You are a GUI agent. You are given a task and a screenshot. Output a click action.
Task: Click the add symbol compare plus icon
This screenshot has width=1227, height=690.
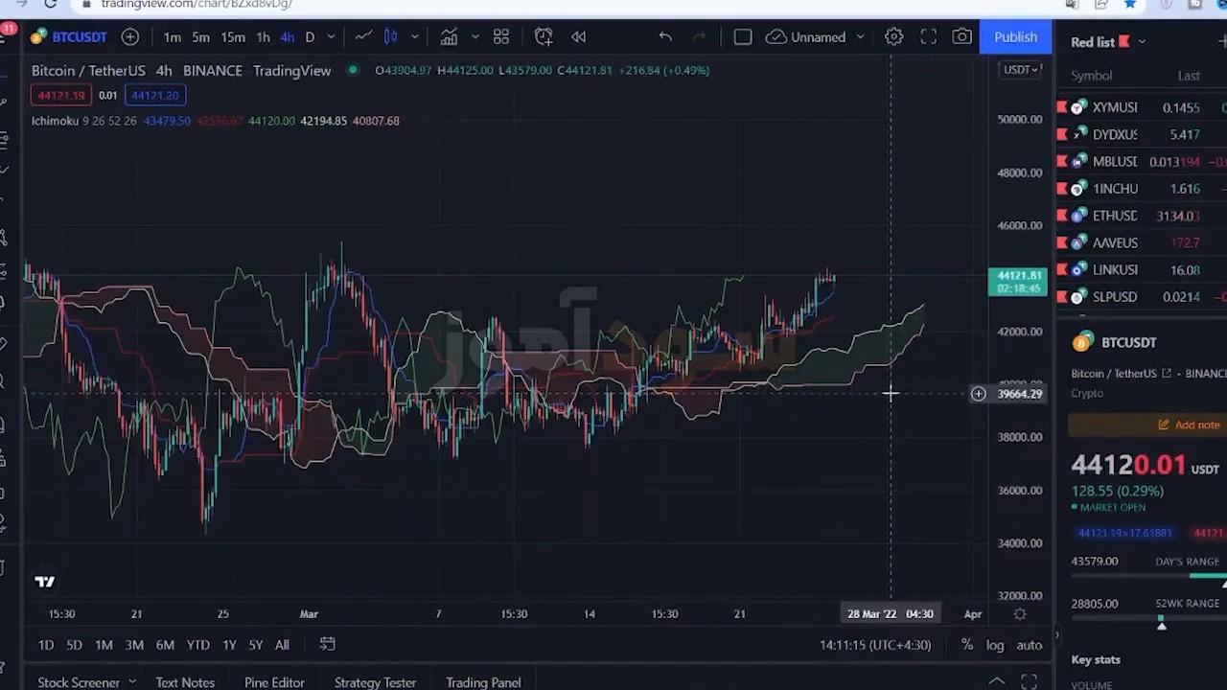pyautogui.click(x=130, y=37)
